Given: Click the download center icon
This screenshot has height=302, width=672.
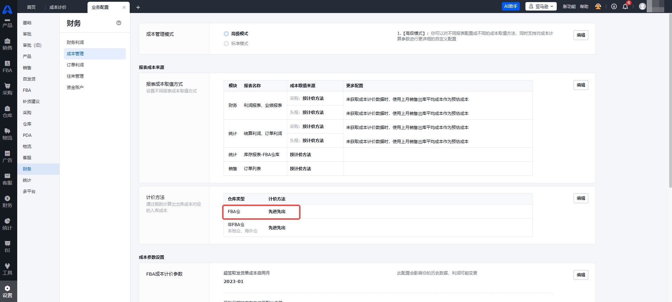Looking at the screenshot, I should [614, 7].
